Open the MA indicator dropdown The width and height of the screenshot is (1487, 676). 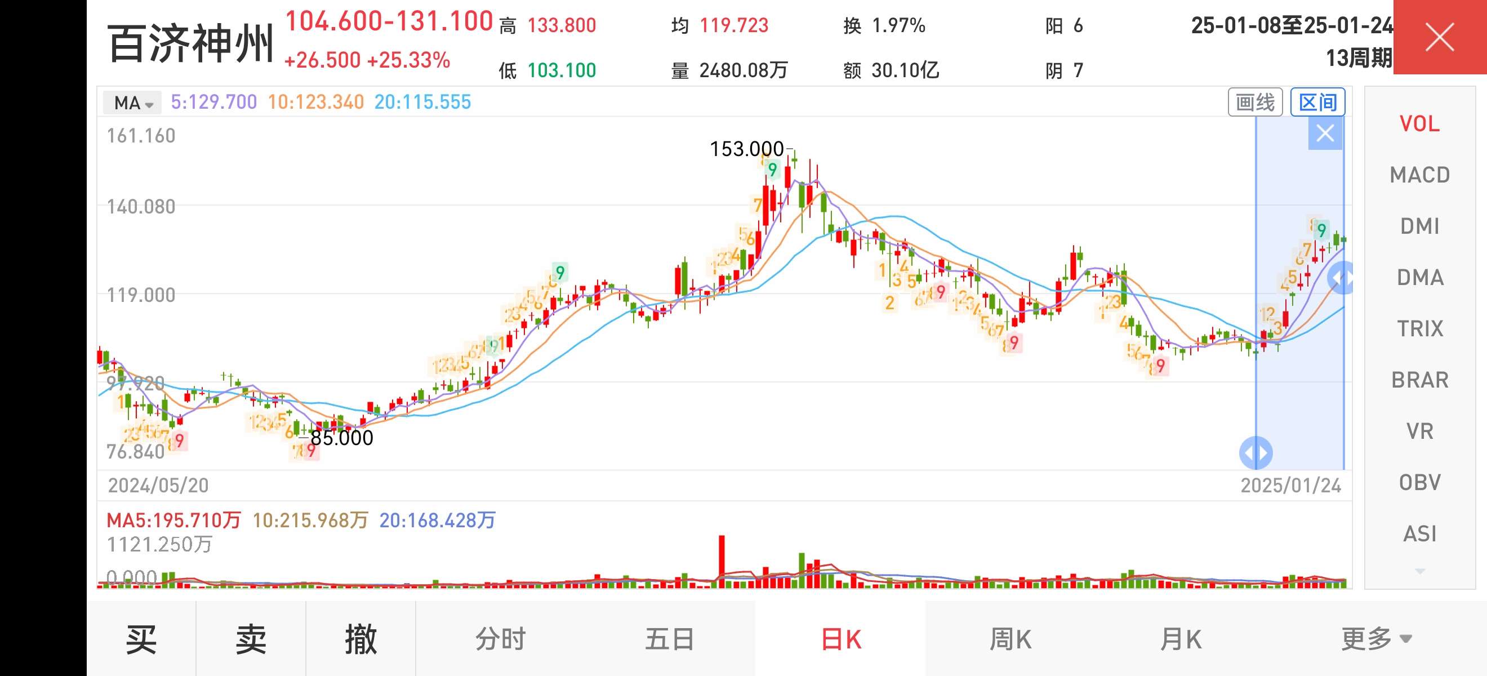[x=132, y=103]
